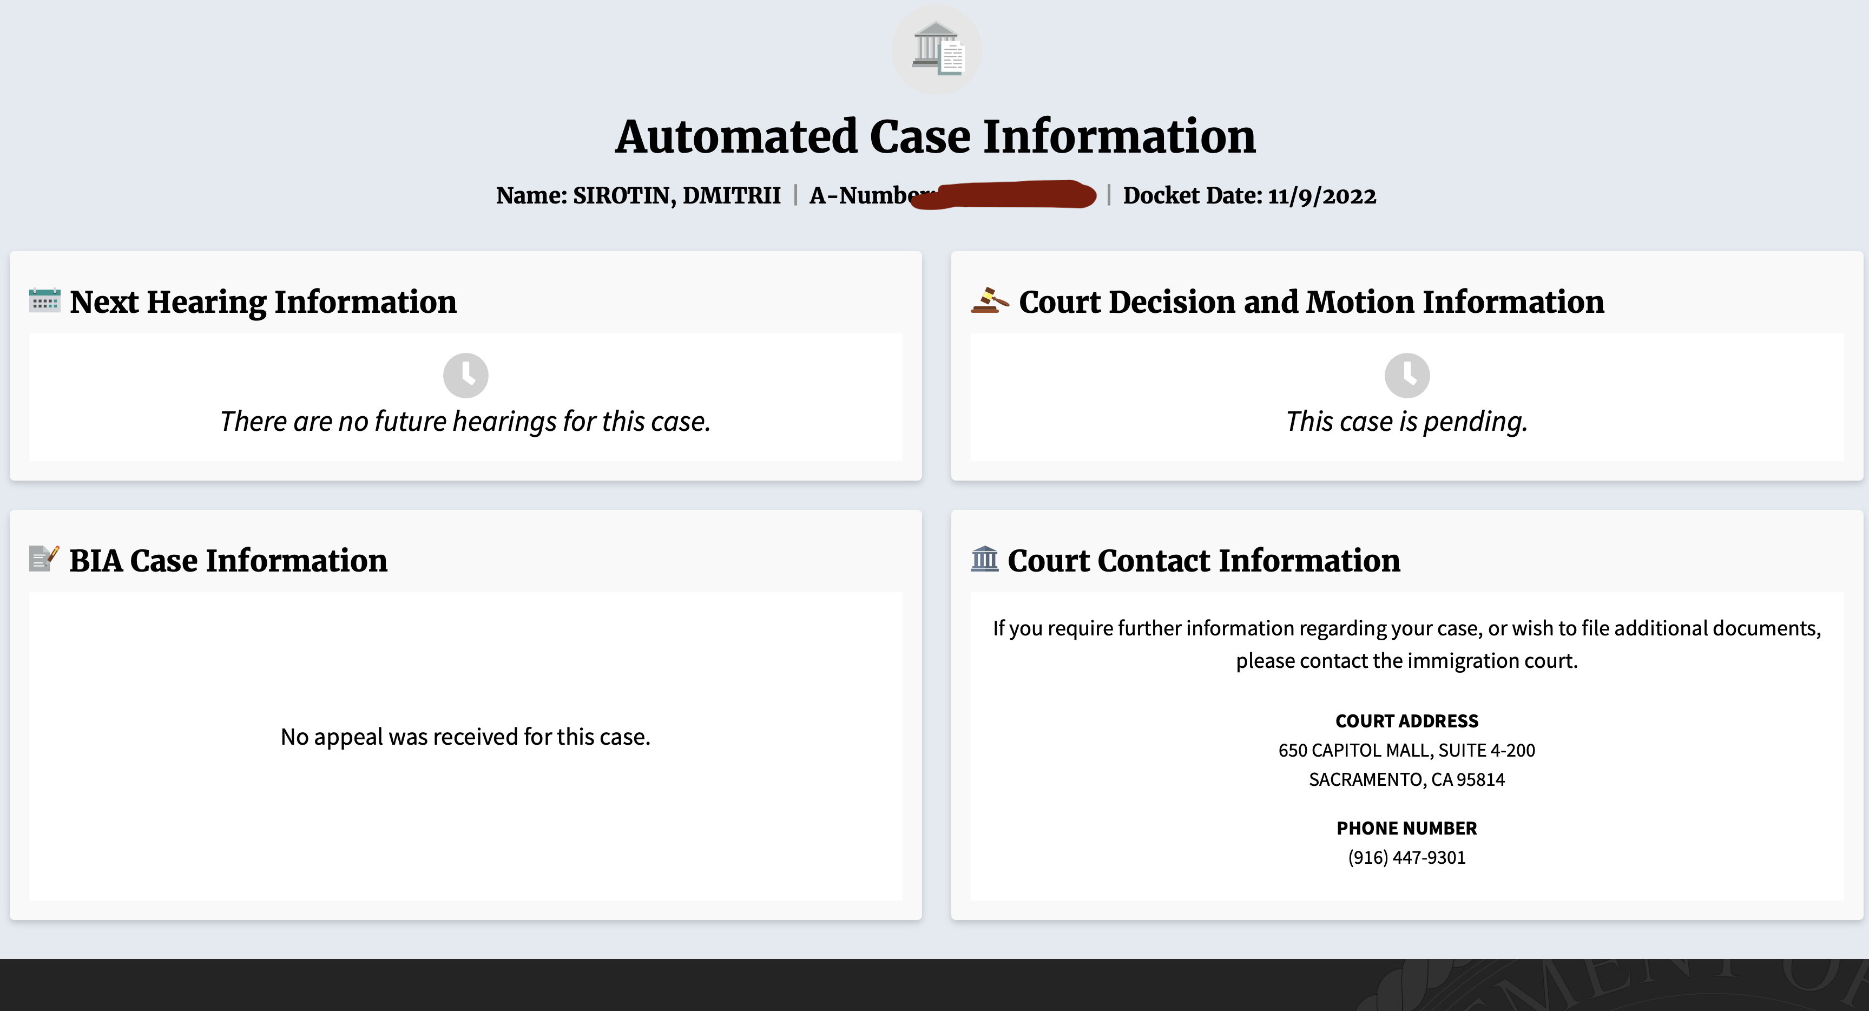1869x1011 pixels.
Task: Click the Court Decision and Motion Information heading
Action: [x=1312, y=301]
